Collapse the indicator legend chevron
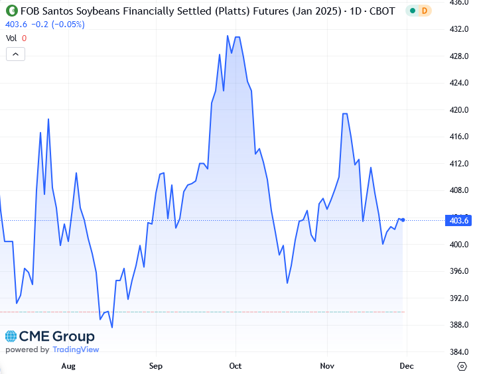 tap(15, 54)
